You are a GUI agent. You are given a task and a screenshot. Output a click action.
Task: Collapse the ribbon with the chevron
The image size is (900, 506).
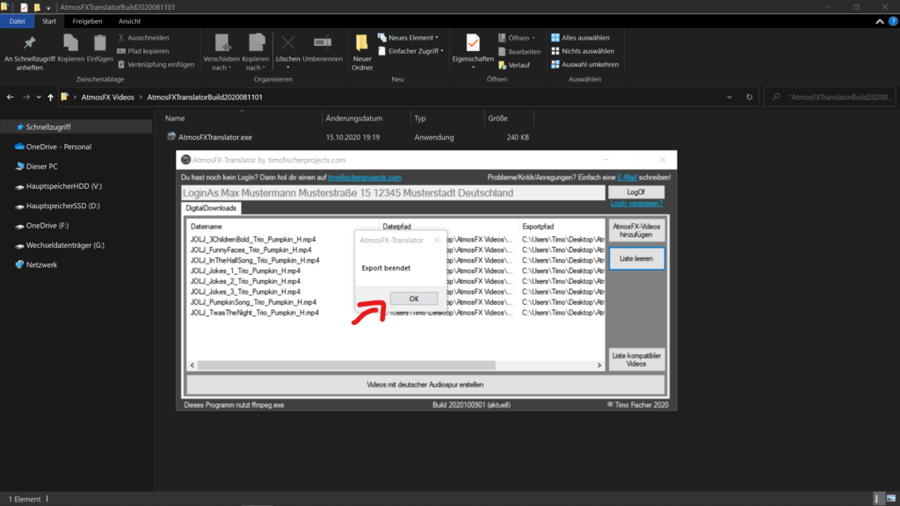879,21
